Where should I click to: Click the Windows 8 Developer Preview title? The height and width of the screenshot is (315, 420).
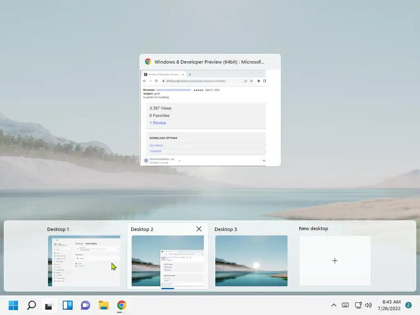pos(210,62)
